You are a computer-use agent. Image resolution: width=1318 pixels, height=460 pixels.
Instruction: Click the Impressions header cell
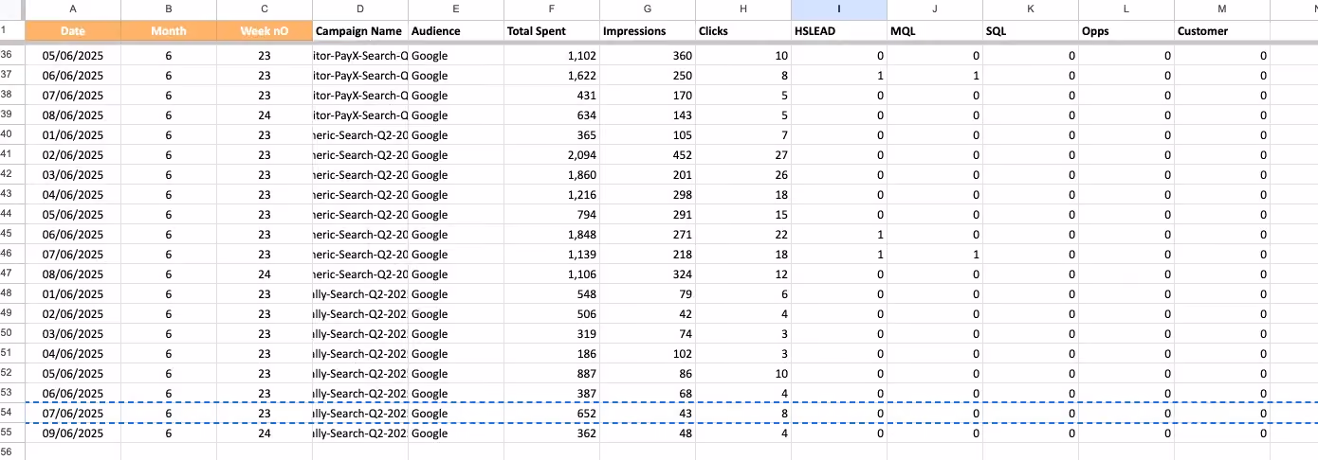[x=648, y=31]
